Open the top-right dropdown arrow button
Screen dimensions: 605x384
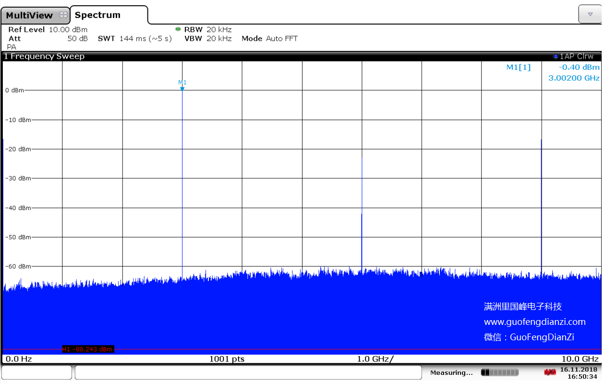coord(590,14)
